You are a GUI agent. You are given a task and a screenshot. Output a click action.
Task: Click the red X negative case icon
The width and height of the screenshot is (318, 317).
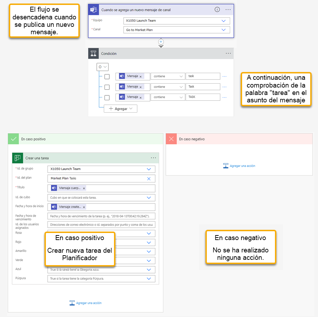pos(171,139)
